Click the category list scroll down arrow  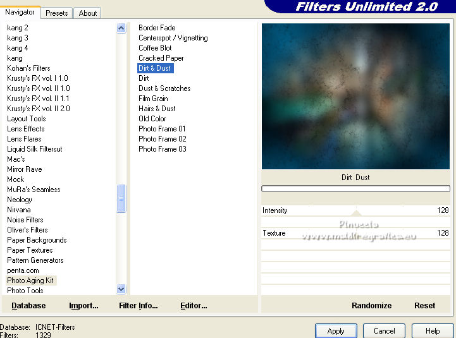point(121,289)
